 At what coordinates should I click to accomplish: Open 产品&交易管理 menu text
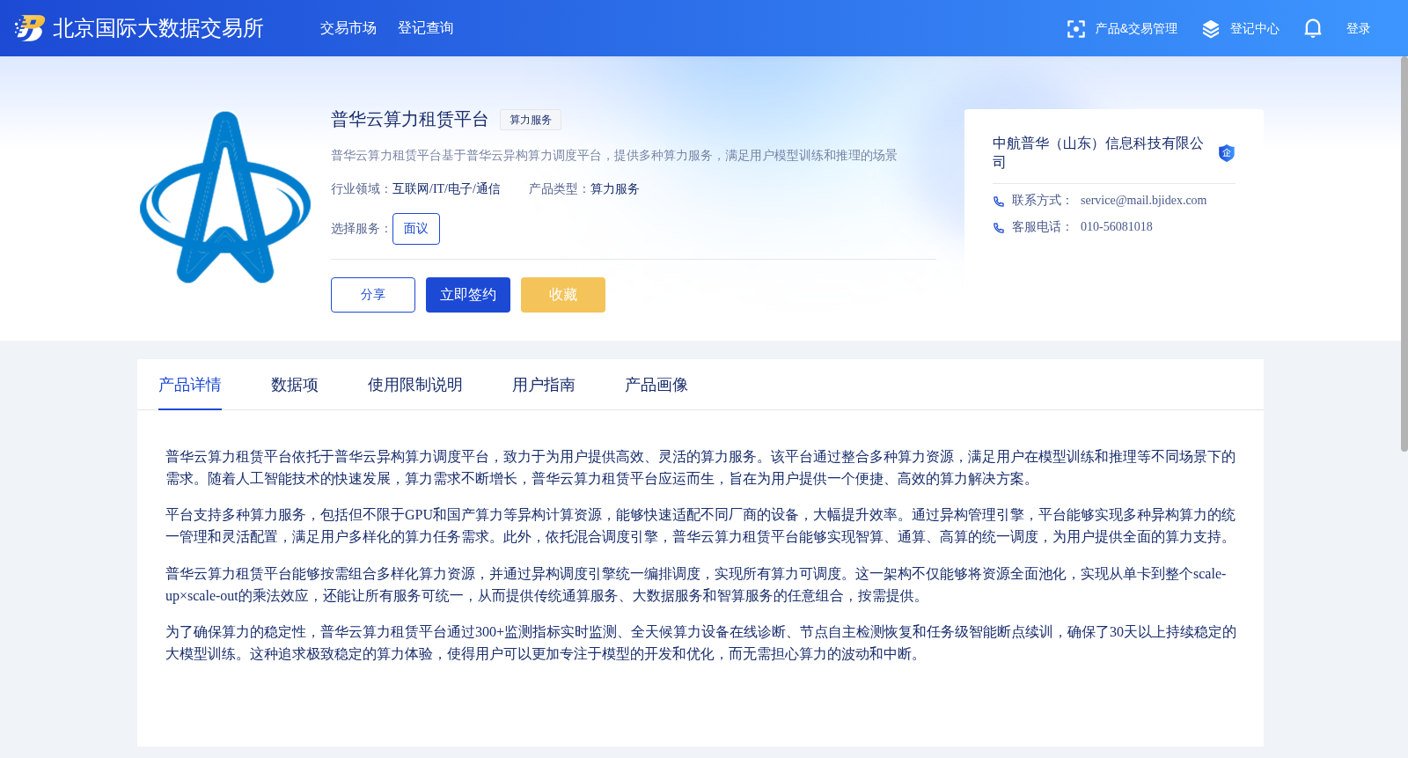click(x=1136, y=29)
